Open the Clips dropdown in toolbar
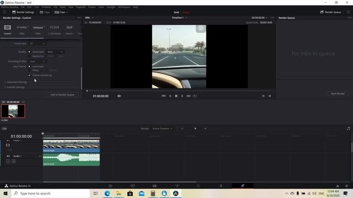 click(x=61, y=12)
